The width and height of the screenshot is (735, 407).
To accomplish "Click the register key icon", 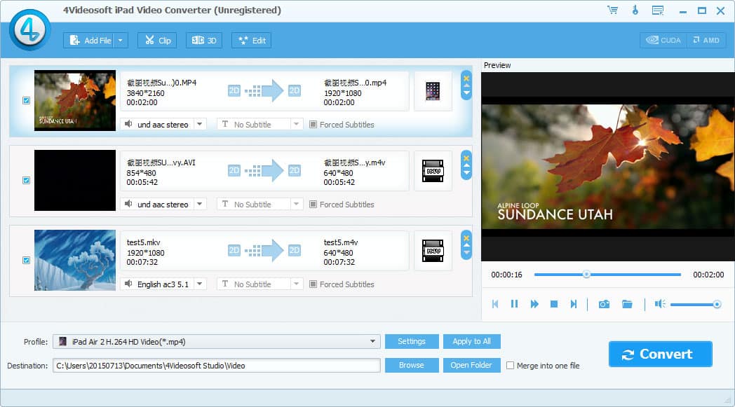I will click(x=635, y=10).
